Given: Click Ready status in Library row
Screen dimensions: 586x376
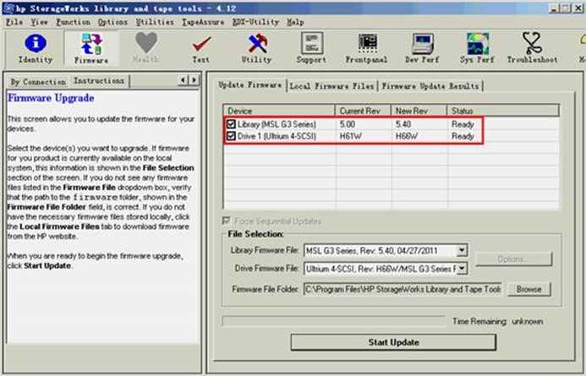Looking at the screenshot, I should tap(463, 124).
